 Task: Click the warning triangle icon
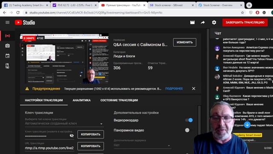coord(27,89)
